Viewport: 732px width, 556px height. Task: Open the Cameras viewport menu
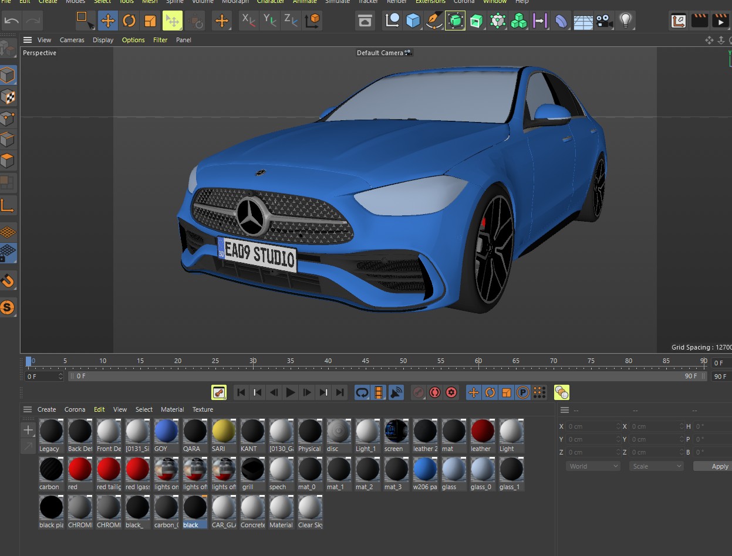pyautogui.click(x=72, y=40)
